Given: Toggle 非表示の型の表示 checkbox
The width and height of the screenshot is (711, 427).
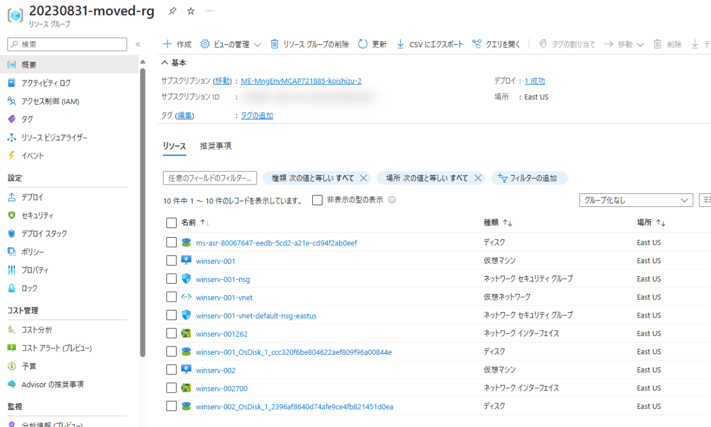Looking at the screenshot, I should pos(317,200).
